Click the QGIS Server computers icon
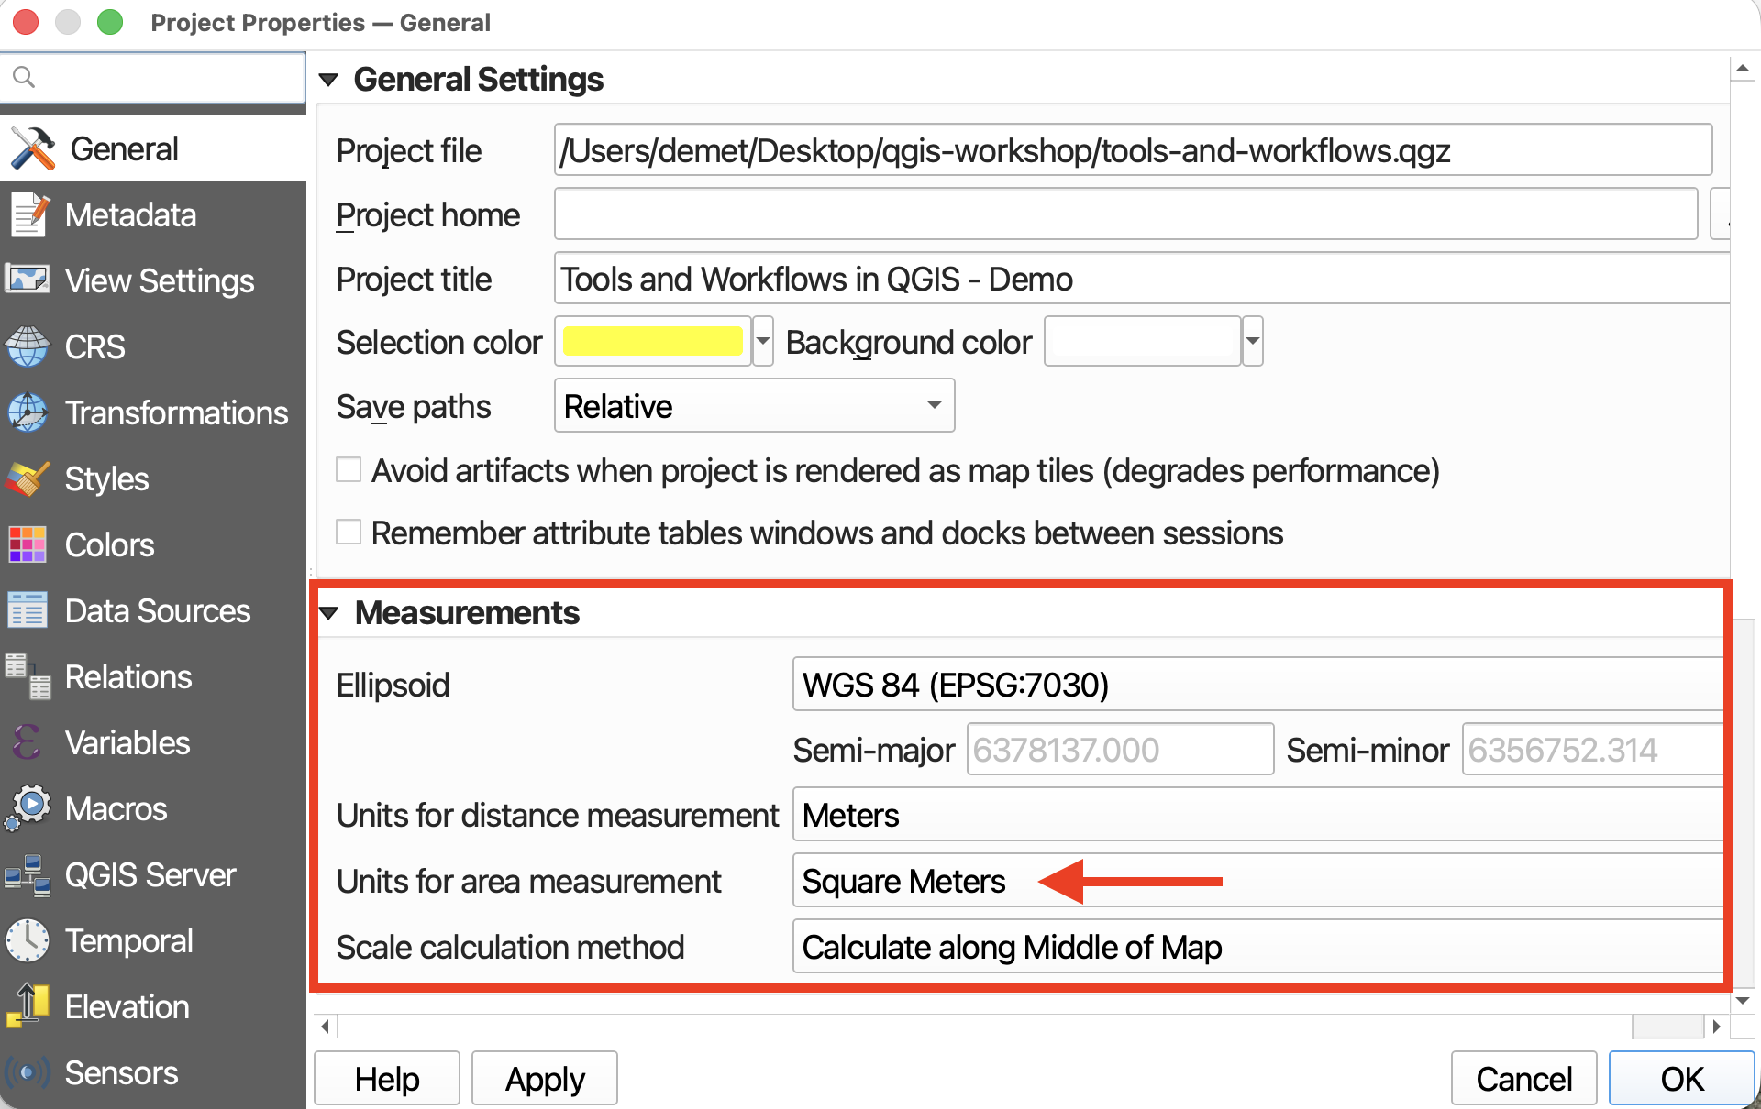This screenshot has height=1109, width=1761. (x=28, y=874)
